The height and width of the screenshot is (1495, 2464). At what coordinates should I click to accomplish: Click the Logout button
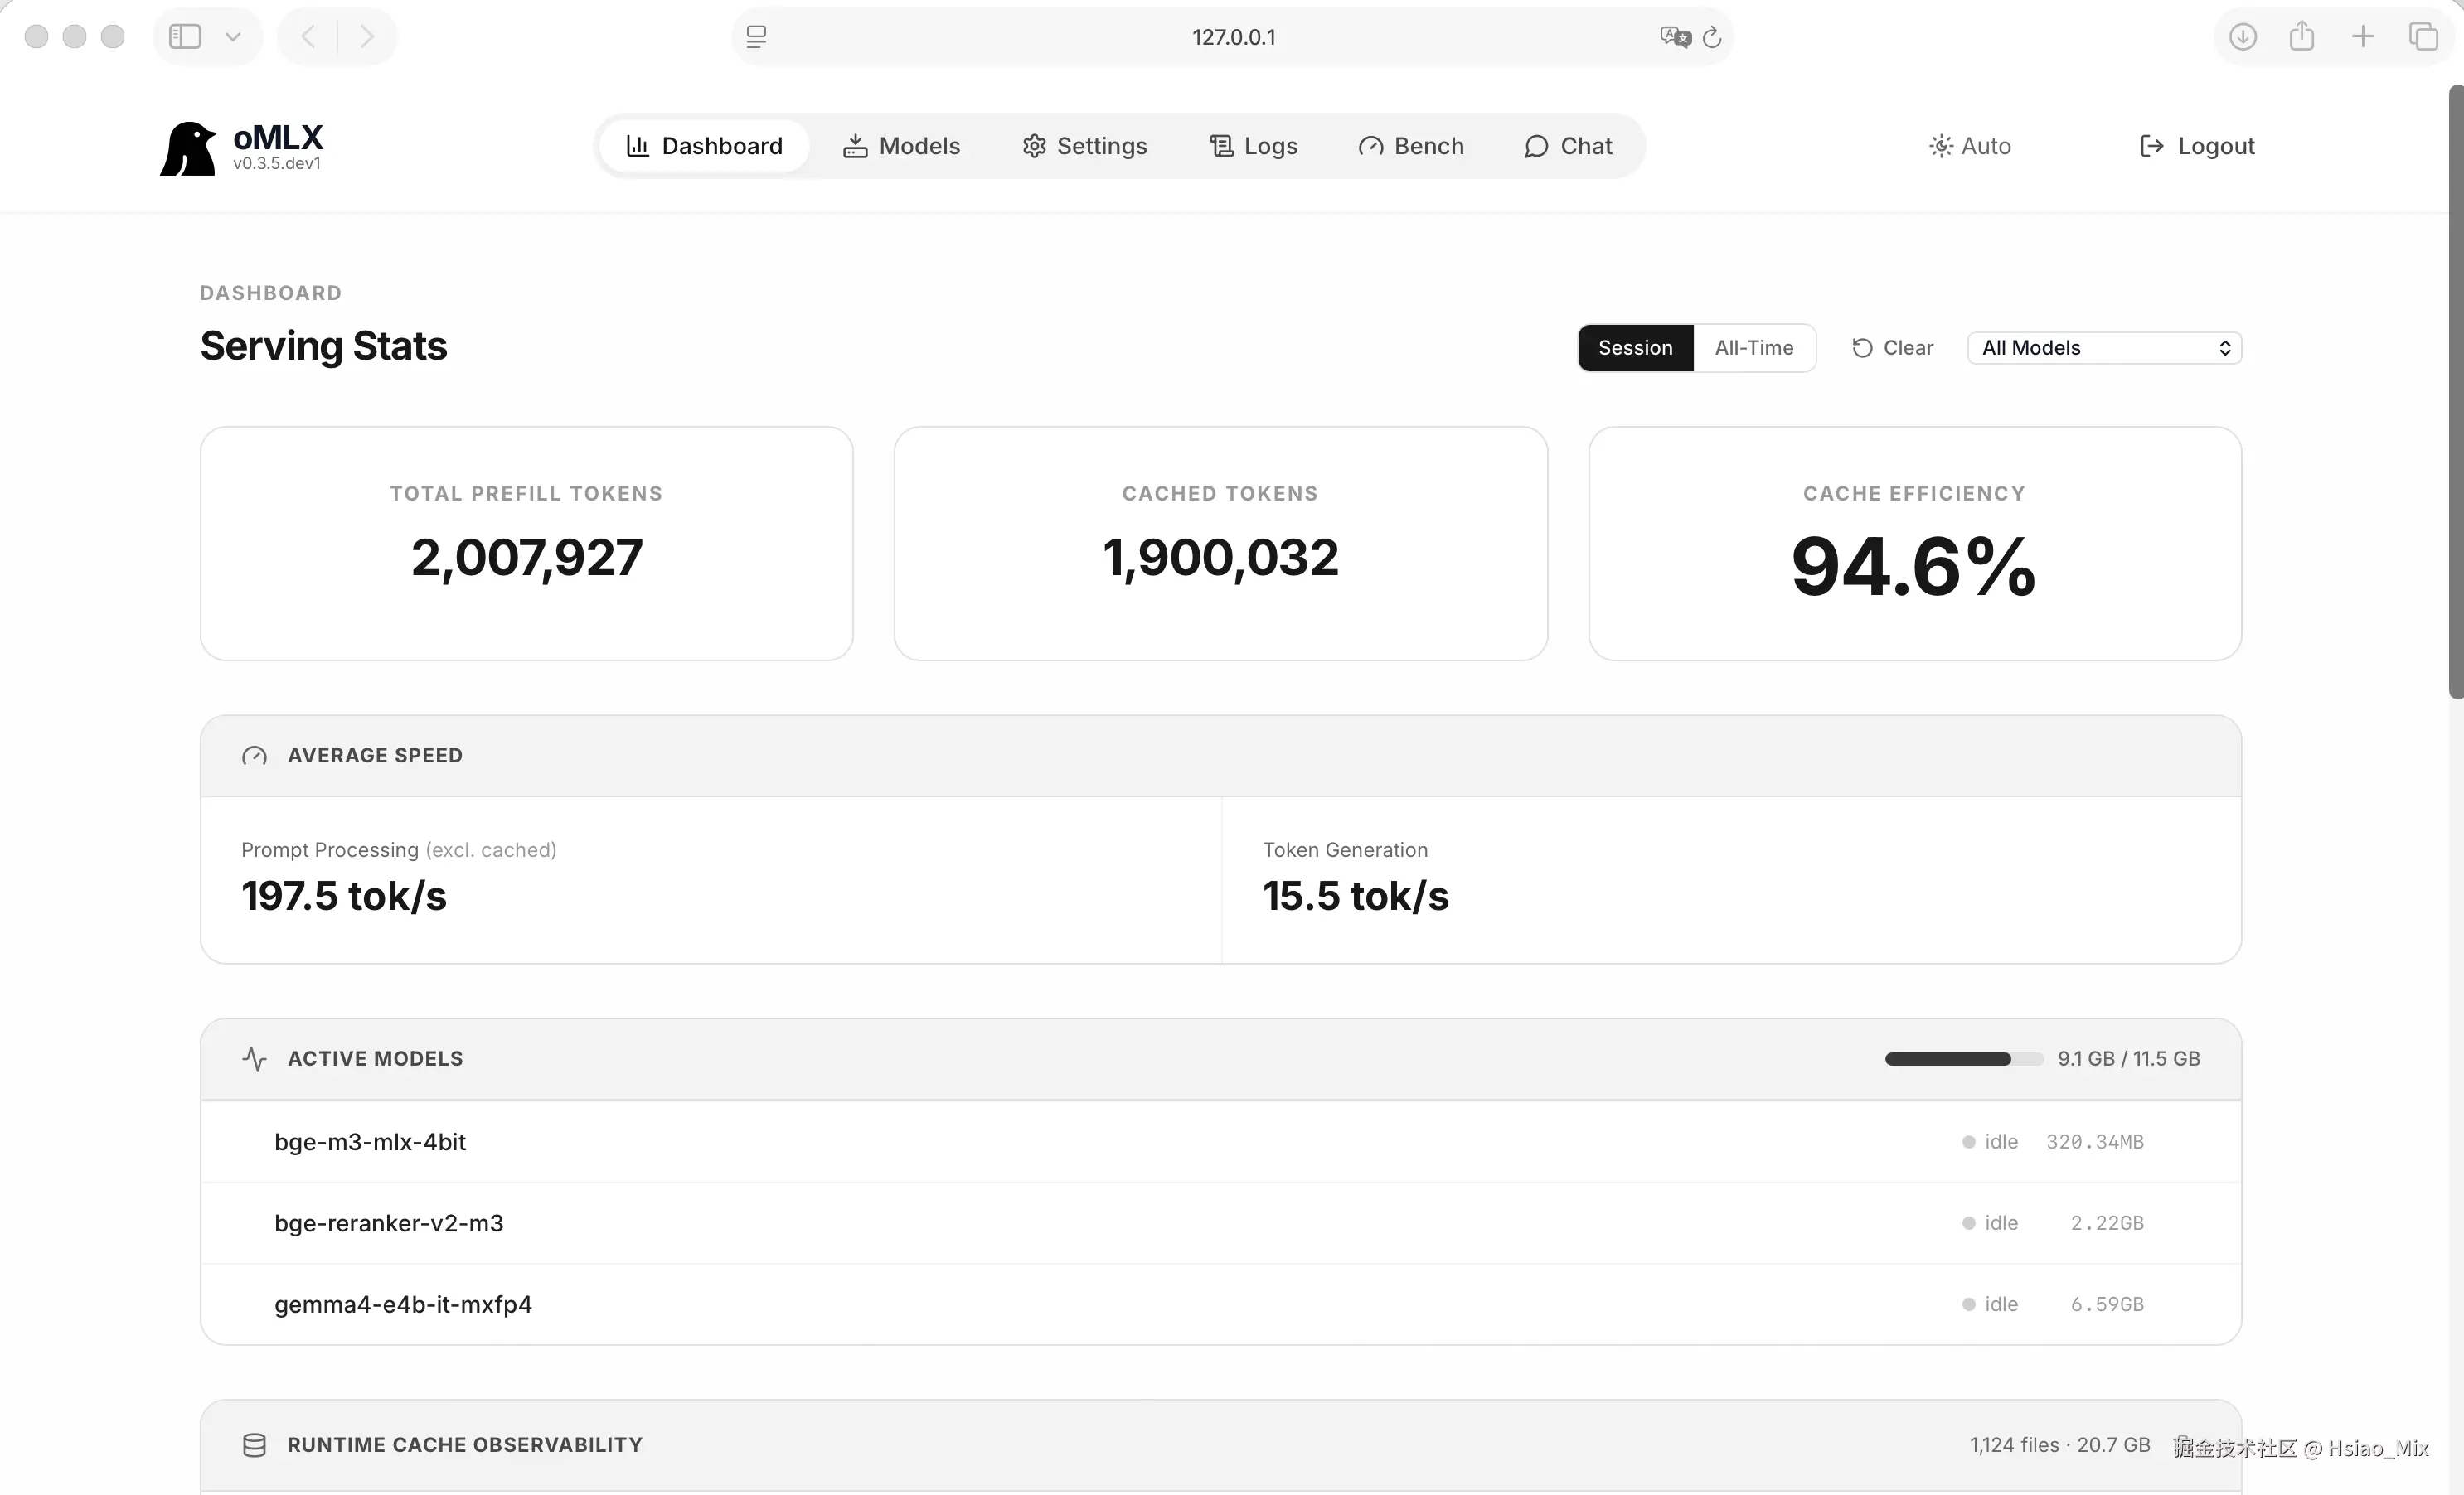2197,146
